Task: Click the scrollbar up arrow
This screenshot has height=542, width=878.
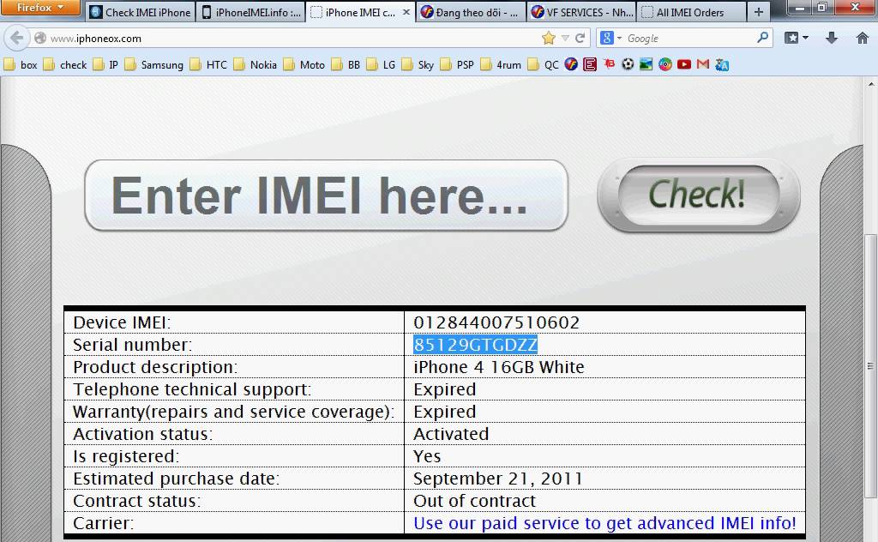Action: pyautogui.click(x=870, y=84)
